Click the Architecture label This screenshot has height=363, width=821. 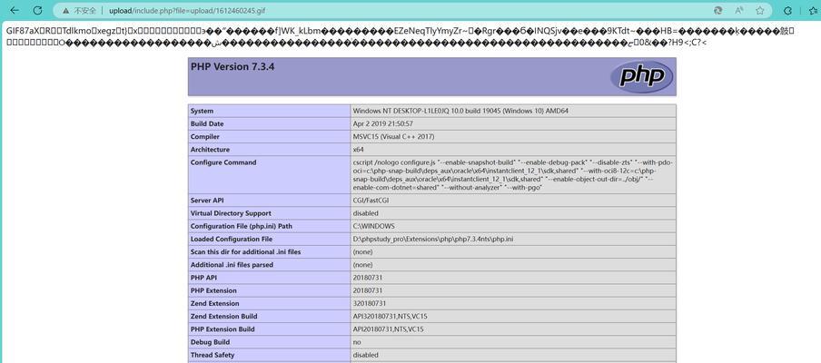click(x=210, y=150)
